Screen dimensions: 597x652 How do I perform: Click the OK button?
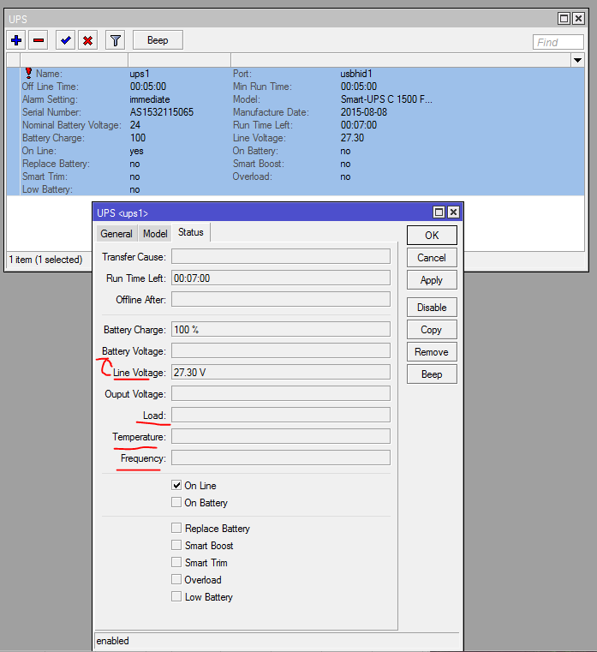point(432,236)
